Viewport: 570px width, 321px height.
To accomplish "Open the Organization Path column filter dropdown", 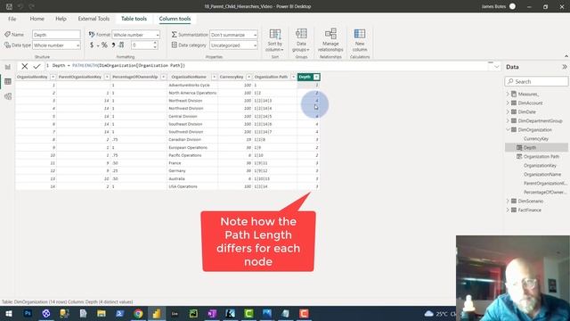I will pos(293,77).
